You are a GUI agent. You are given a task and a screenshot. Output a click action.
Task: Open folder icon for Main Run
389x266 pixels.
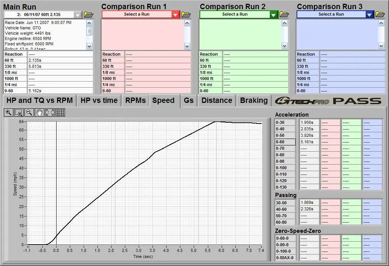point(89,14)
